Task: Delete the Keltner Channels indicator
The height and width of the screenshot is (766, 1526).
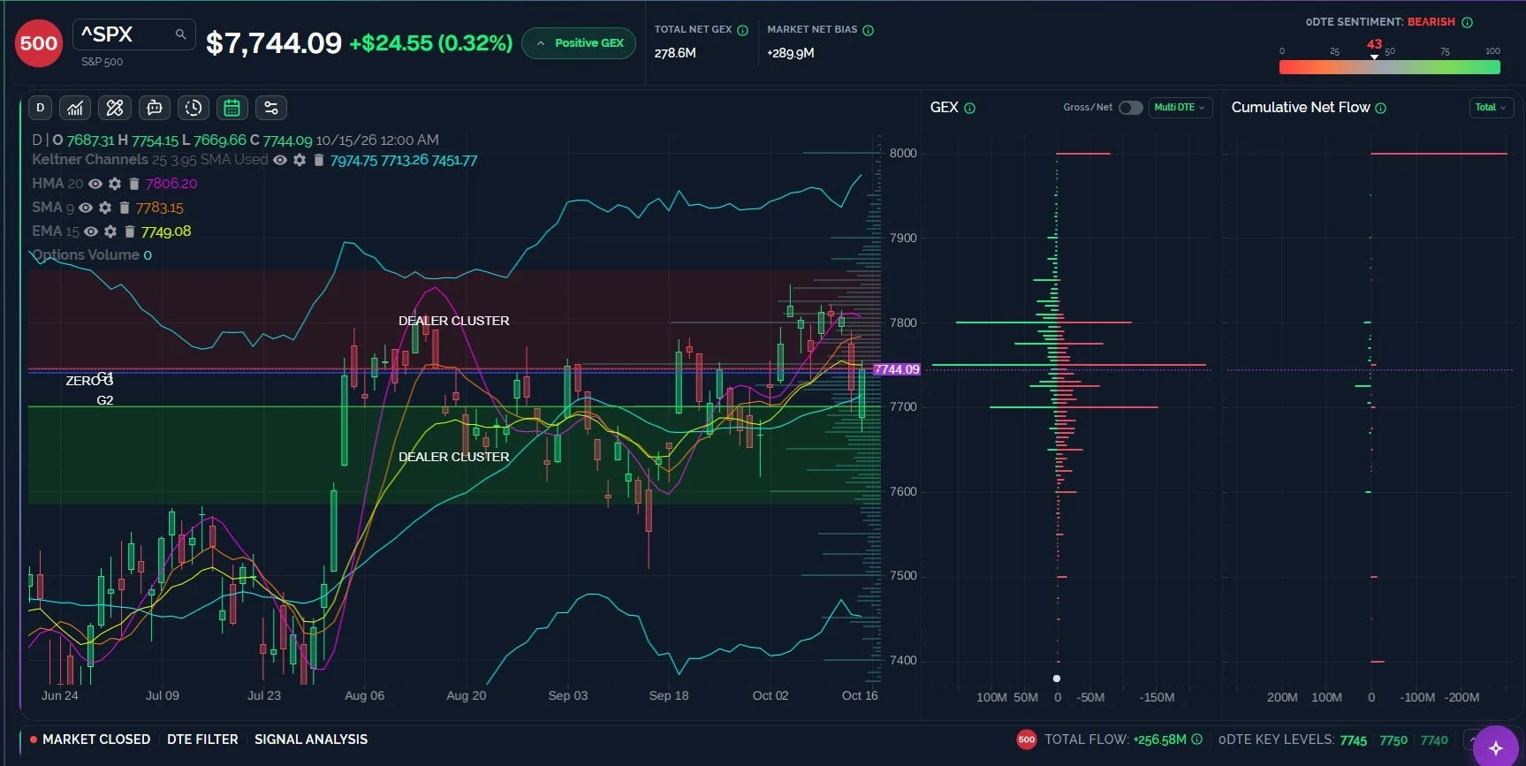Action: [x=319, y=160]
